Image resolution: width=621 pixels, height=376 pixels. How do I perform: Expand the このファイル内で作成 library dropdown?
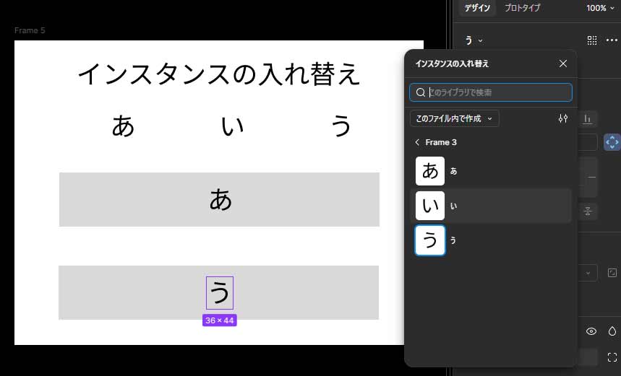pos(454,118)
